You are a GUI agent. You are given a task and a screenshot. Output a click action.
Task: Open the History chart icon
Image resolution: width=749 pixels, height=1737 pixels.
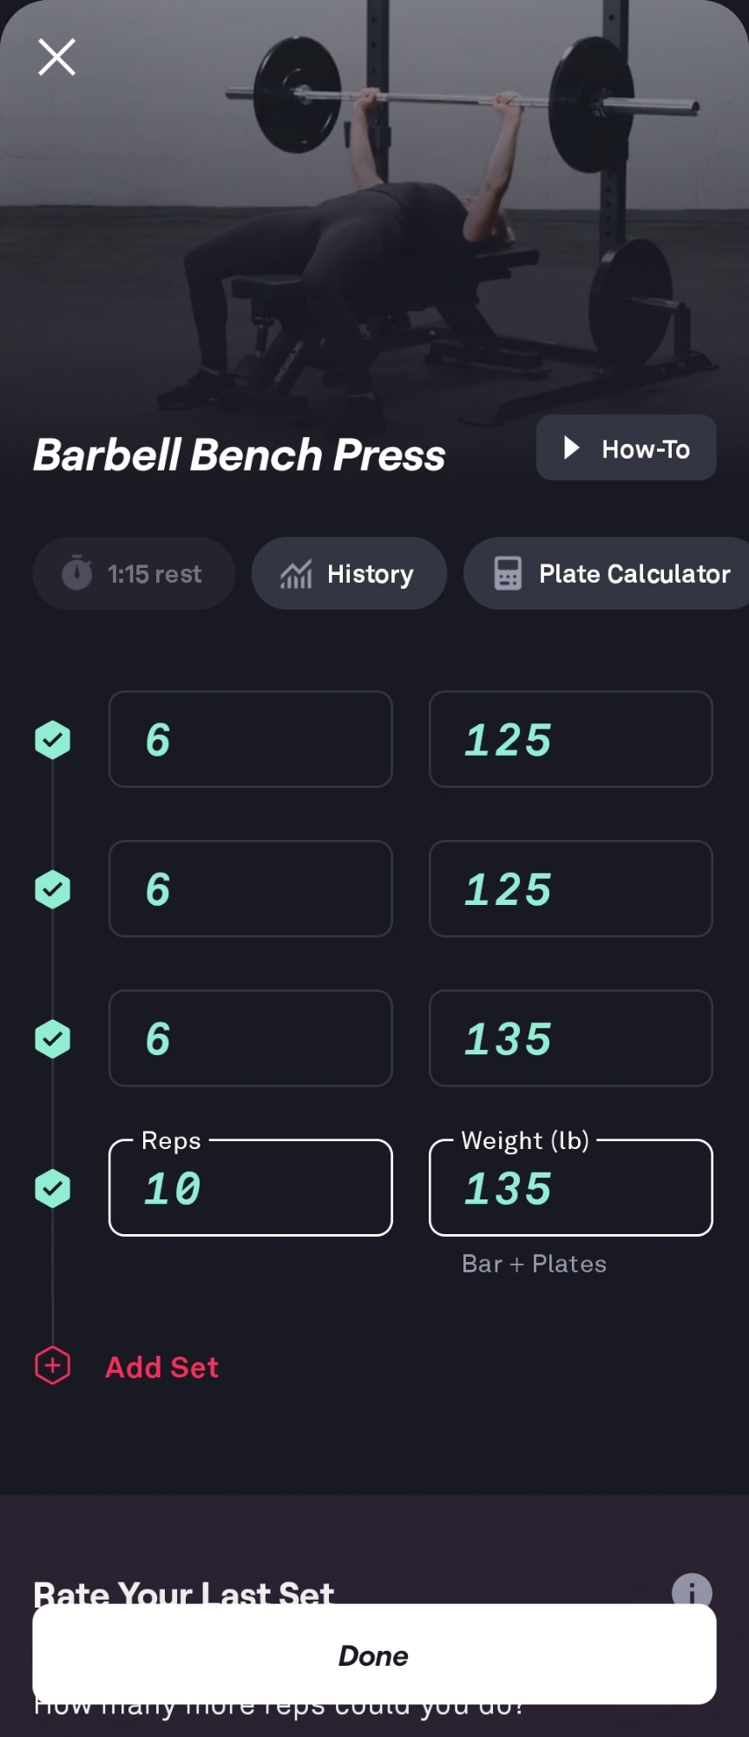pyautogui.click(x=296, y=574)
